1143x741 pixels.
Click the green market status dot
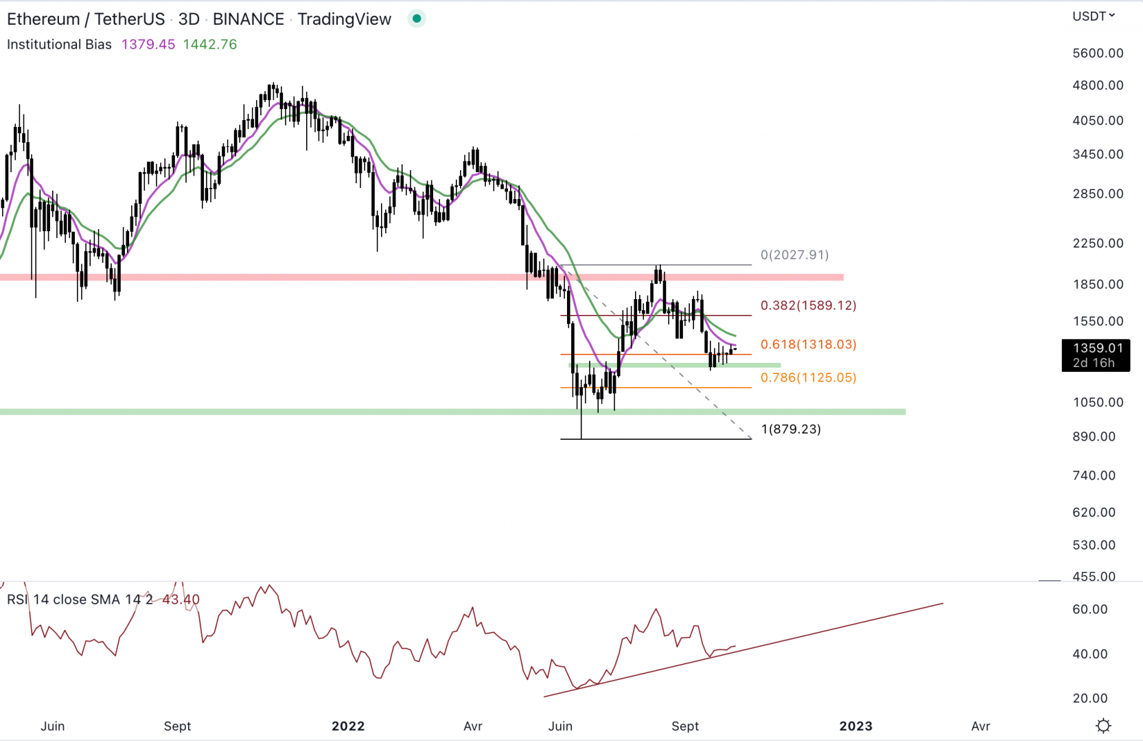click(x=416, y=19)
